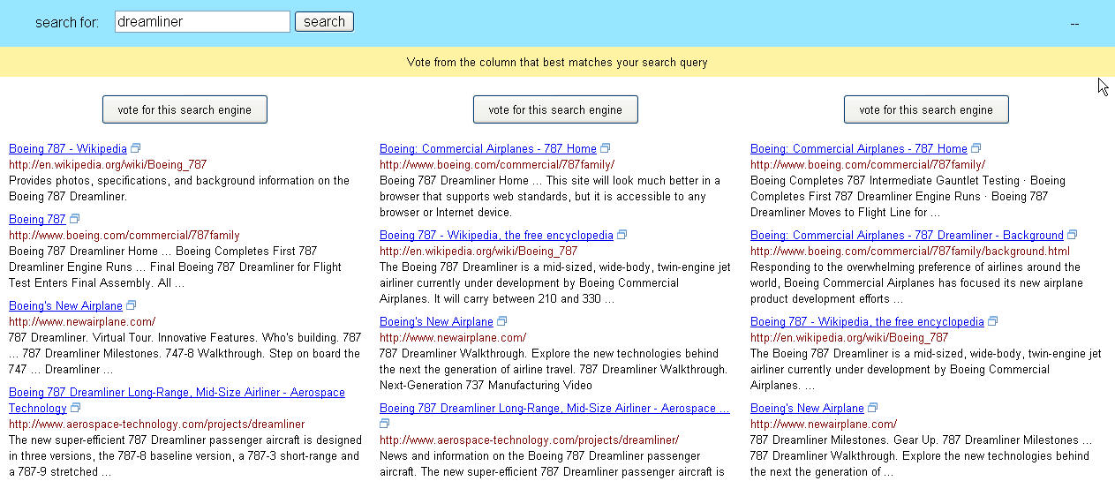Click new-window icon next to left column 'Boeing 787' link

pos(75,219)
